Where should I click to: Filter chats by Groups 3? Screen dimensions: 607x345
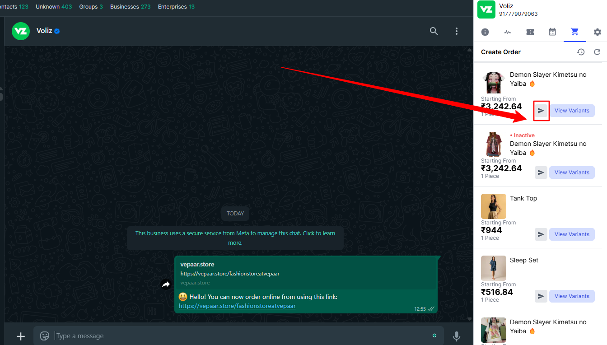91,7
